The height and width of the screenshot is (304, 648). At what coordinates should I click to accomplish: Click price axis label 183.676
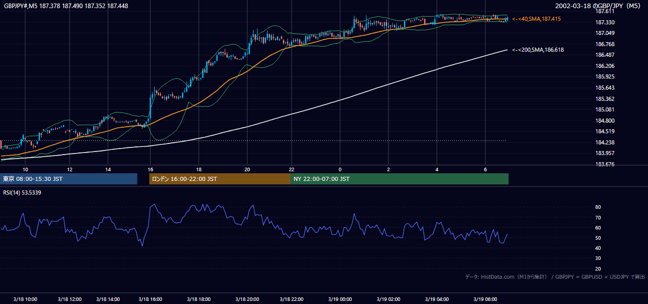(x=605, y=165)
